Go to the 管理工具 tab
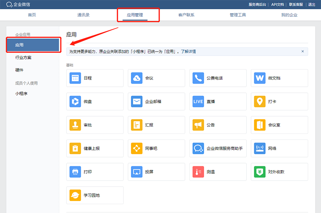The width and height of the screenshot is (321, 213). tap(238, 15)
